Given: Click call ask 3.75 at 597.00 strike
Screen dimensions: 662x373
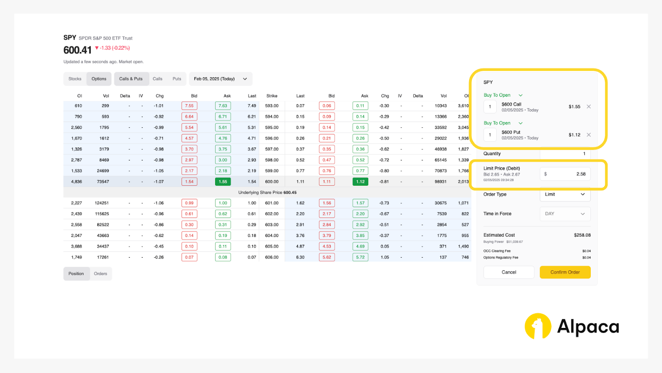Looking at the screenshot, I should (x=223, y=149).
